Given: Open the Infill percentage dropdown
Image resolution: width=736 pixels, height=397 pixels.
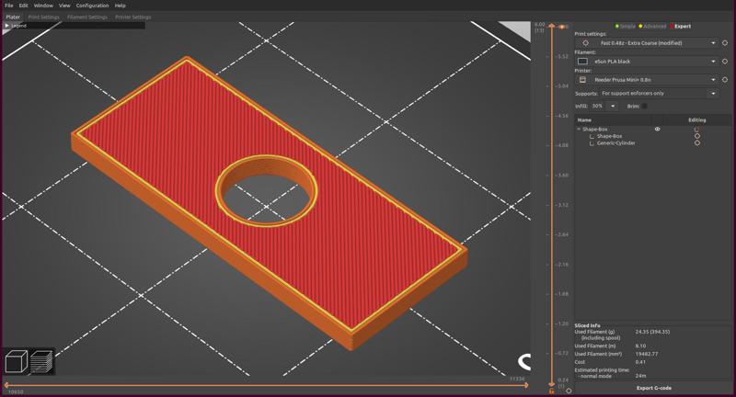Looking at the screenshot, I should coord(613,106).
